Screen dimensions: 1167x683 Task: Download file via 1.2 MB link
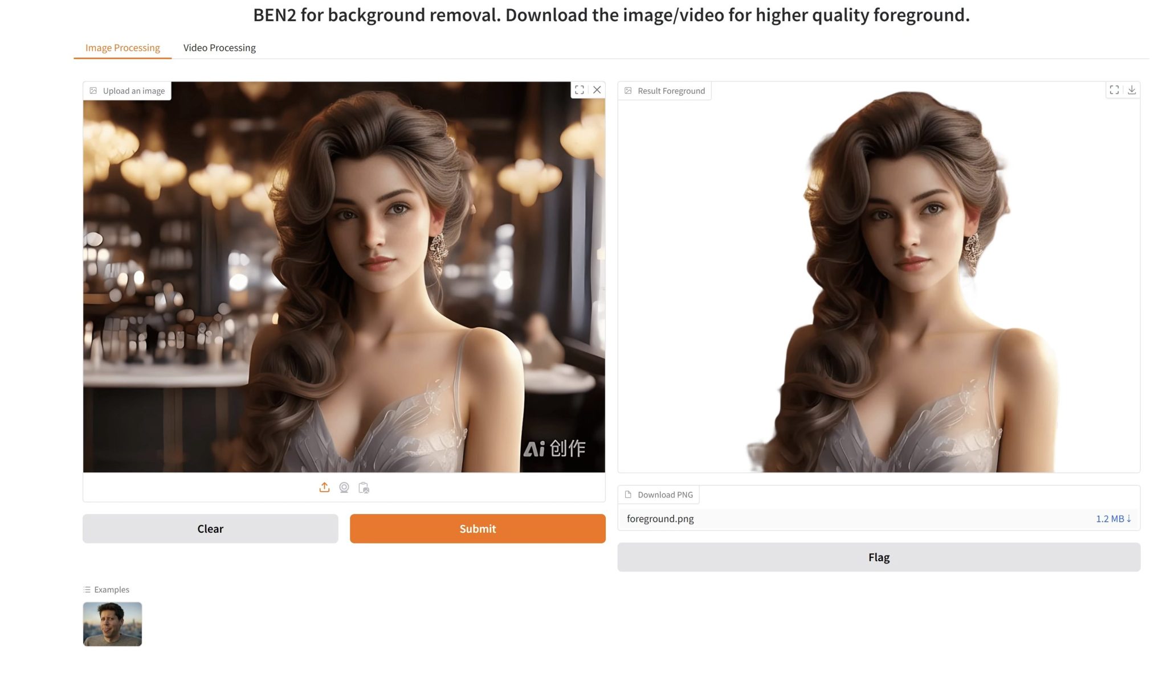point(1113,519)
